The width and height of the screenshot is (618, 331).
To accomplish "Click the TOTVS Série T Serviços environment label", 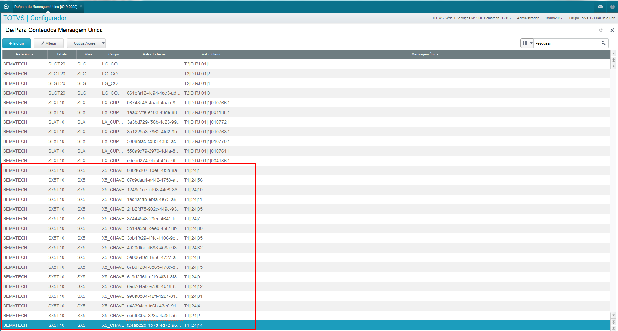I will pos(471,18).
